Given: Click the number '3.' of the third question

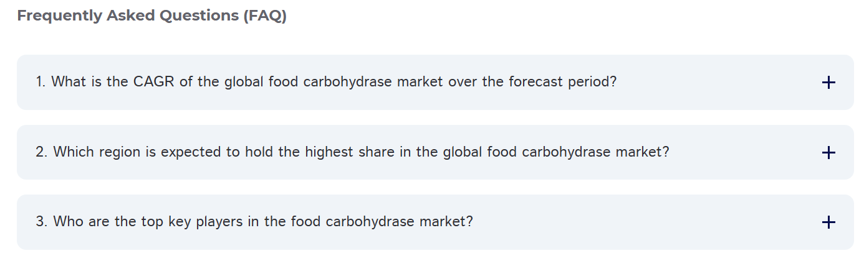Looking at the screenshot, I should [42, 222].
